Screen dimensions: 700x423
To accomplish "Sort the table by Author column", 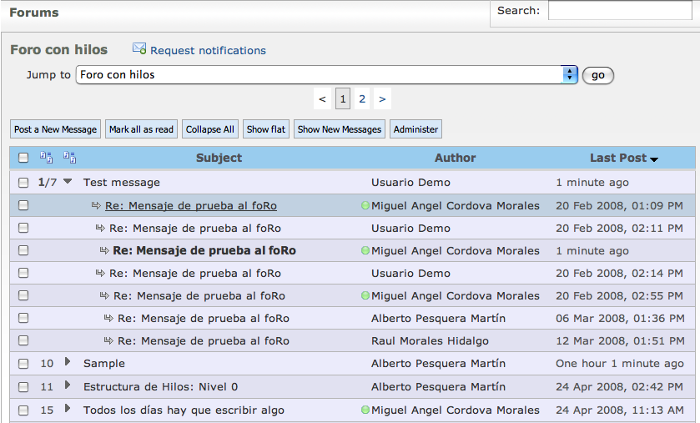I will coord(455,158).
